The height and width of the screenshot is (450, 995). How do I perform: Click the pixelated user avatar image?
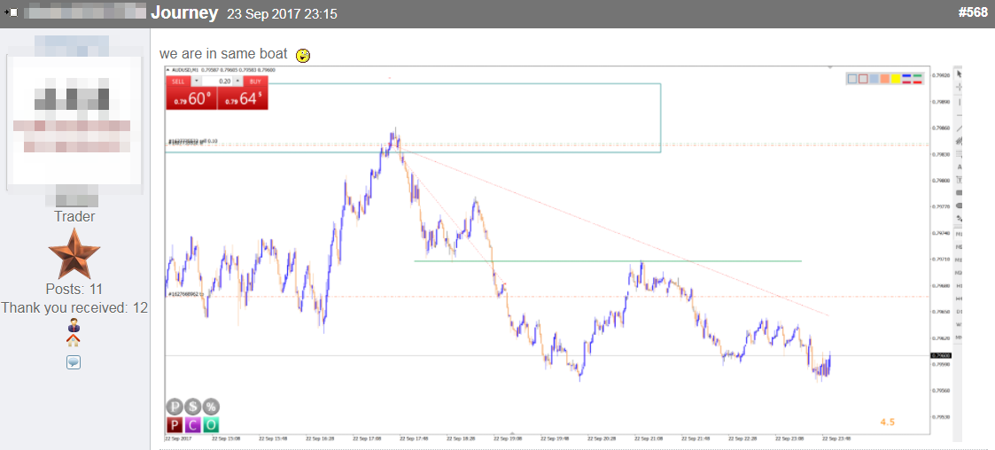coord(74,122)
